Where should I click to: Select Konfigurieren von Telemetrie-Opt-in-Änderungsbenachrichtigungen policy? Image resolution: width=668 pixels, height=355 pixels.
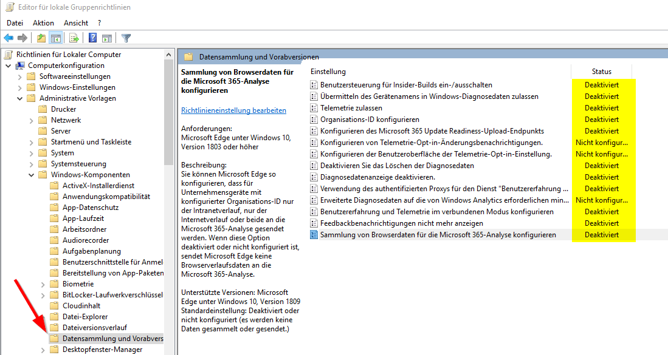point(432,143)
